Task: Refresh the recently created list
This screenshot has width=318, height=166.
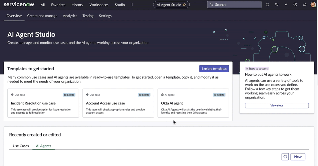Action: click(285, 157)
